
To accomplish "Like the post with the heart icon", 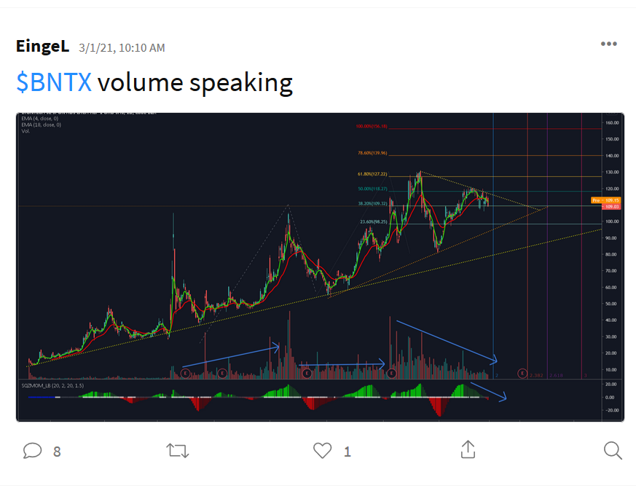I will (322, 451).
